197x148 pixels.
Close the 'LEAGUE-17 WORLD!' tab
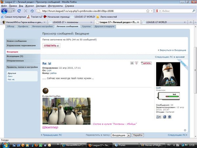tap(185, 22)
